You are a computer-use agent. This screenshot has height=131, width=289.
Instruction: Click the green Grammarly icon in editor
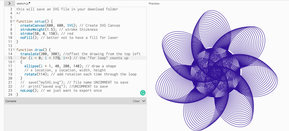click(143, 93)
